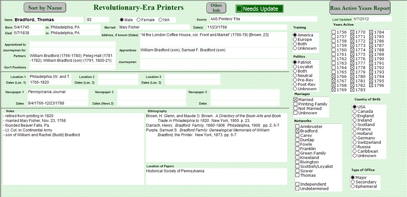Screen dimensions: 407x197
Task: Select the Female gender radio button
Action: pos(139,20)
